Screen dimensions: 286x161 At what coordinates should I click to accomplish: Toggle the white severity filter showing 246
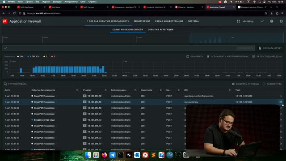point(20,57)
